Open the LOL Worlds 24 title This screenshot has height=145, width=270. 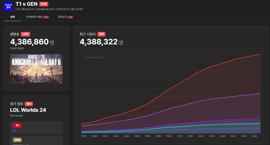point(28,110)
